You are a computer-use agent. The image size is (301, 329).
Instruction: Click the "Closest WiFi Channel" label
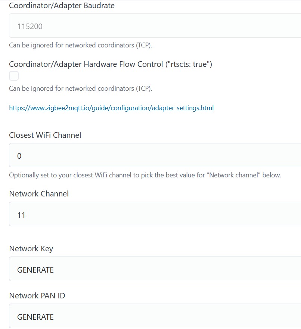click(45, 135)
